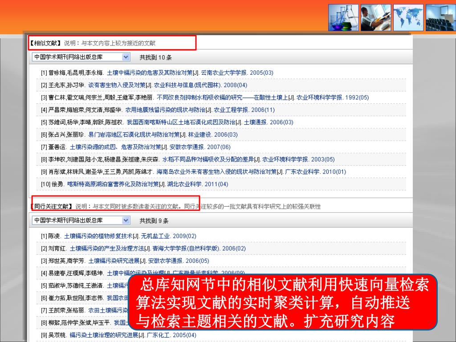Click the world map thumbnail
Viewport: 456px width, 342px height.
tap(408, 18)
